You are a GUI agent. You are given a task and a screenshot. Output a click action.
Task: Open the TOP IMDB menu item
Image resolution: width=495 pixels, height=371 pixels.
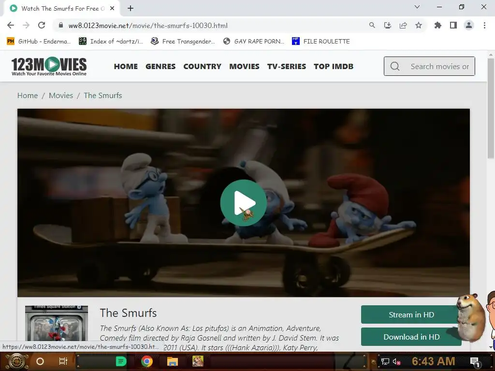[334, 67]
